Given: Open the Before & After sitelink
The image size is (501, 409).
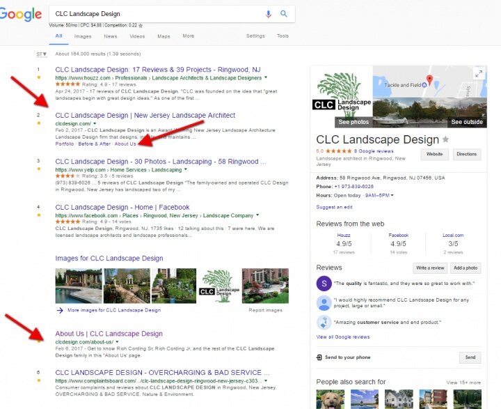Looking at the screenshot, I should [94, 144].
